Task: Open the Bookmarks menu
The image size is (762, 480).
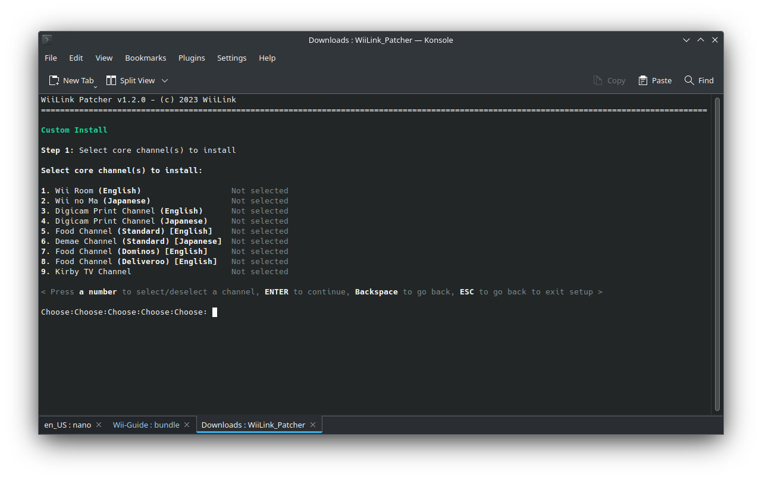Action: pyautogui.click(x=145, y=58)
